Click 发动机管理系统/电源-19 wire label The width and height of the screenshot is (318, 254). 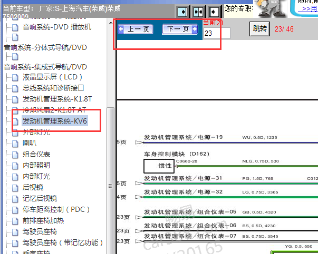point(183,137)
